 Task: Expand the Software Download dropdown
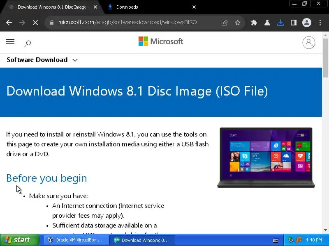click(x=42, y=60)
